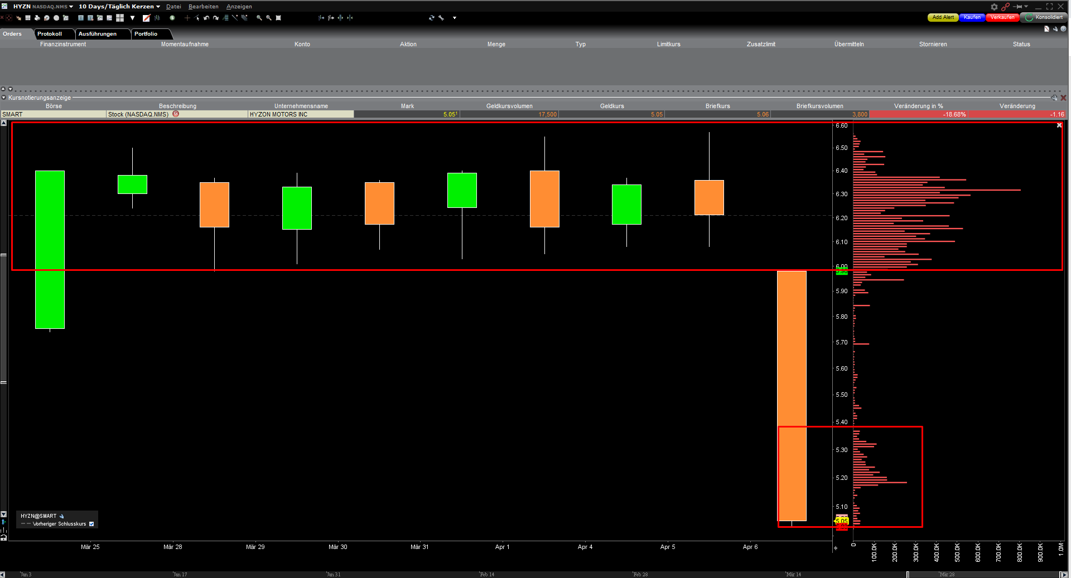The height and width of the screenshot is (578, 1071).
Task: Open the Anzeigen menu
Action: click(x=239, y=7)
